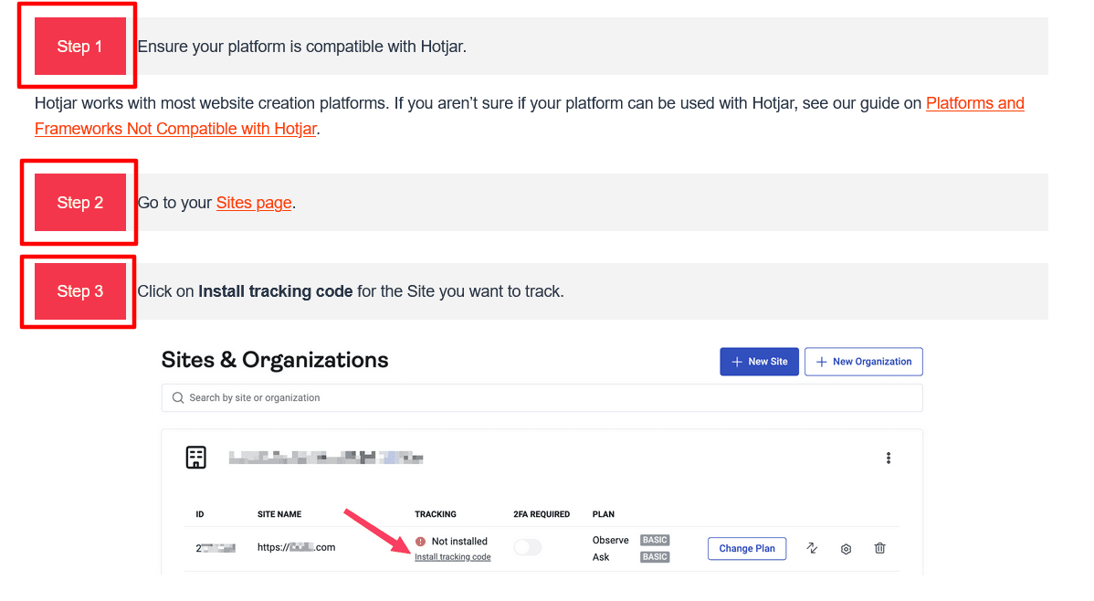
Task: Open the three-dot organization options menu
Action: coord(888,457)
